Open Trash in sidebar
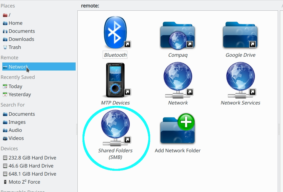The height and width of the screenshot is (192, 283). 15,47
